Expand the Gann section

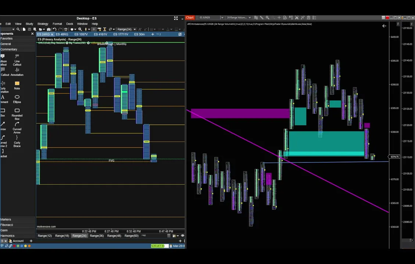coord(18,230)
